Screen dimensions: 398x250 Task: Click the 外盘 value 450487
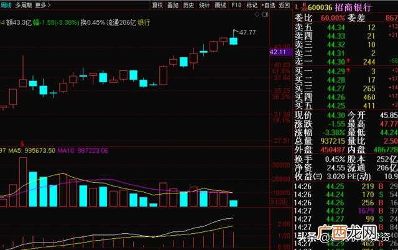[x=333, y=150]
